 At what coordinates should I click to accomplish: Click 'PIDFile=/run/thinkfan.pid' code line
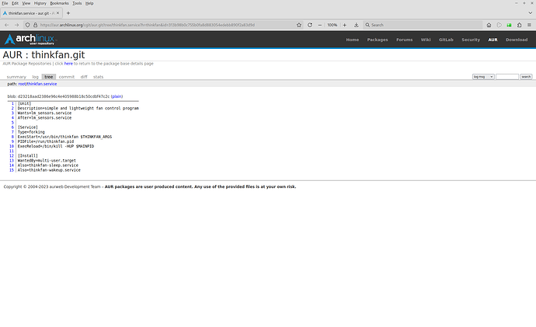click(x=46, y=141)
